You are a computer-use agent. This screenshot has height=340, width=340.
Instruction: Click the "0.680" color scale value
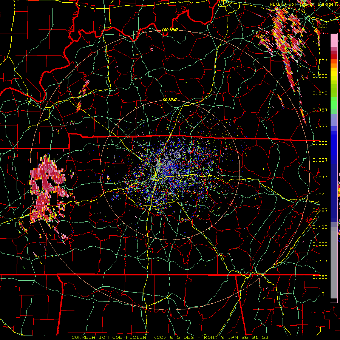click(x=320, y=143)
